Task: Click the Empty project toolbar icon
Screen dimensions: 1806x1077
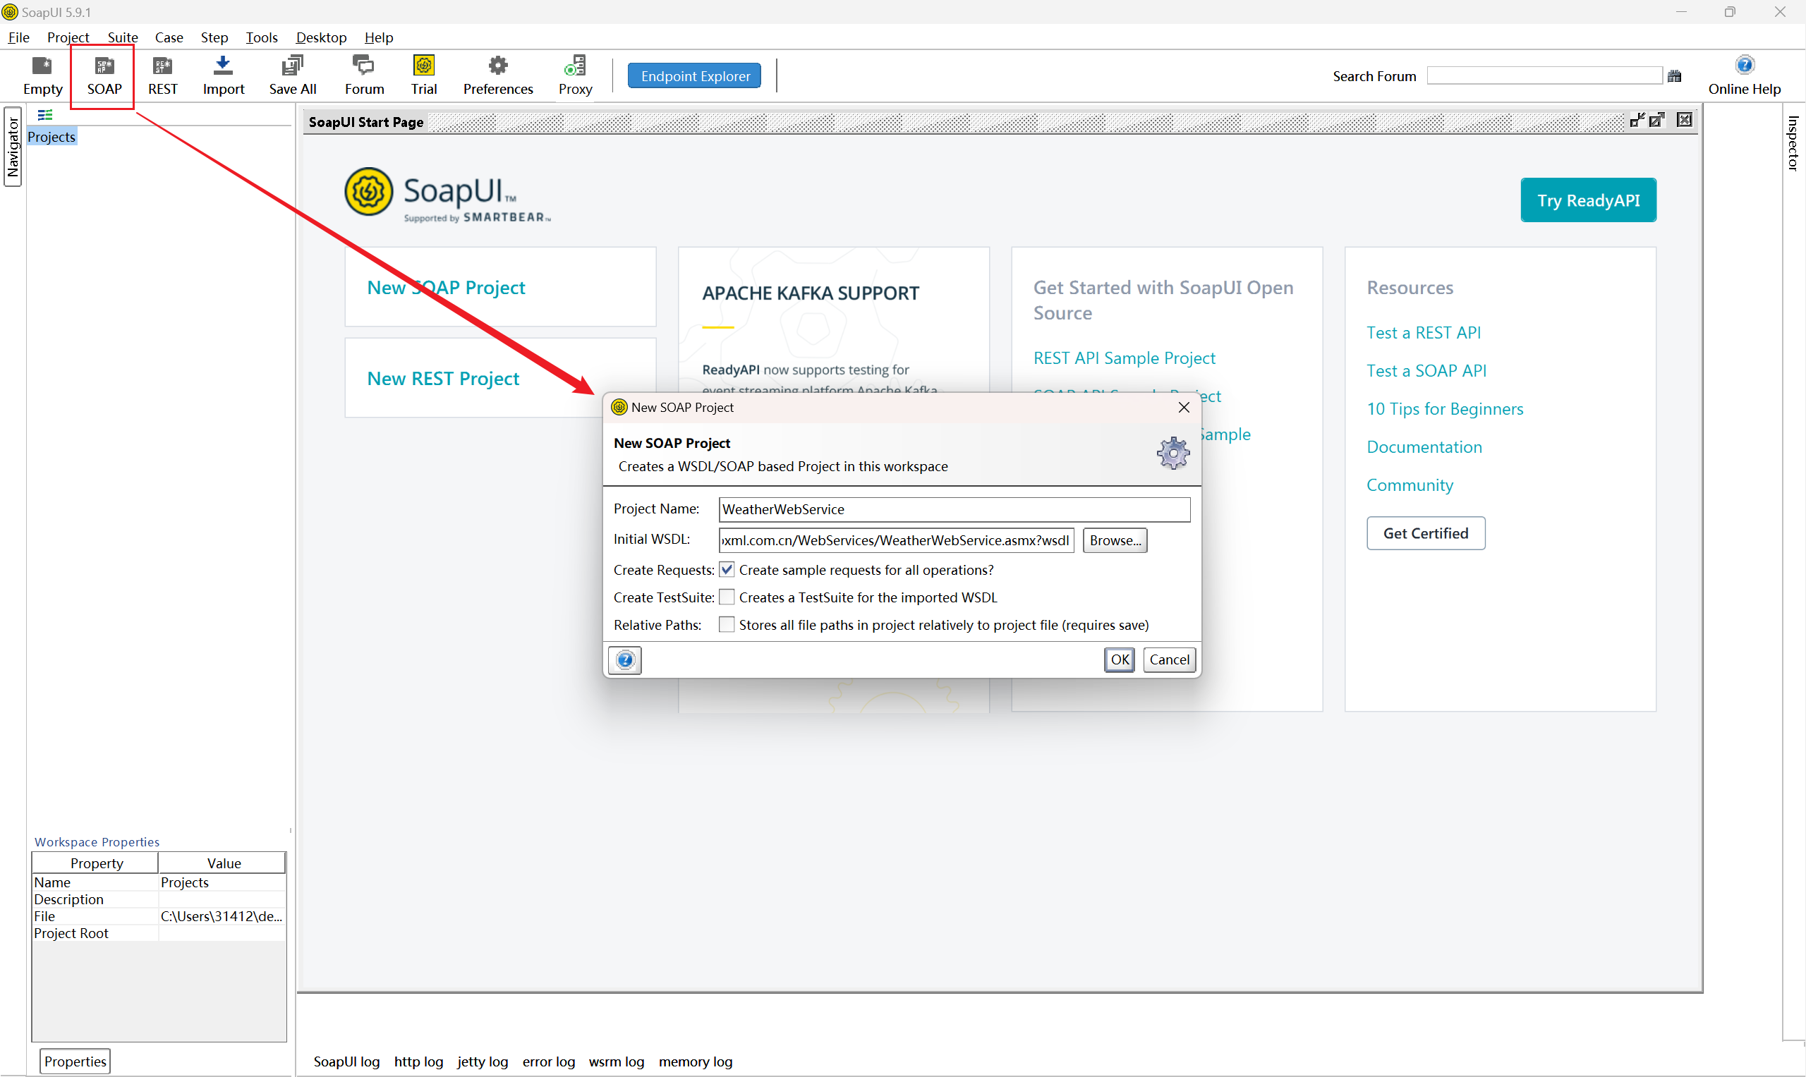Action: point(42,75)
